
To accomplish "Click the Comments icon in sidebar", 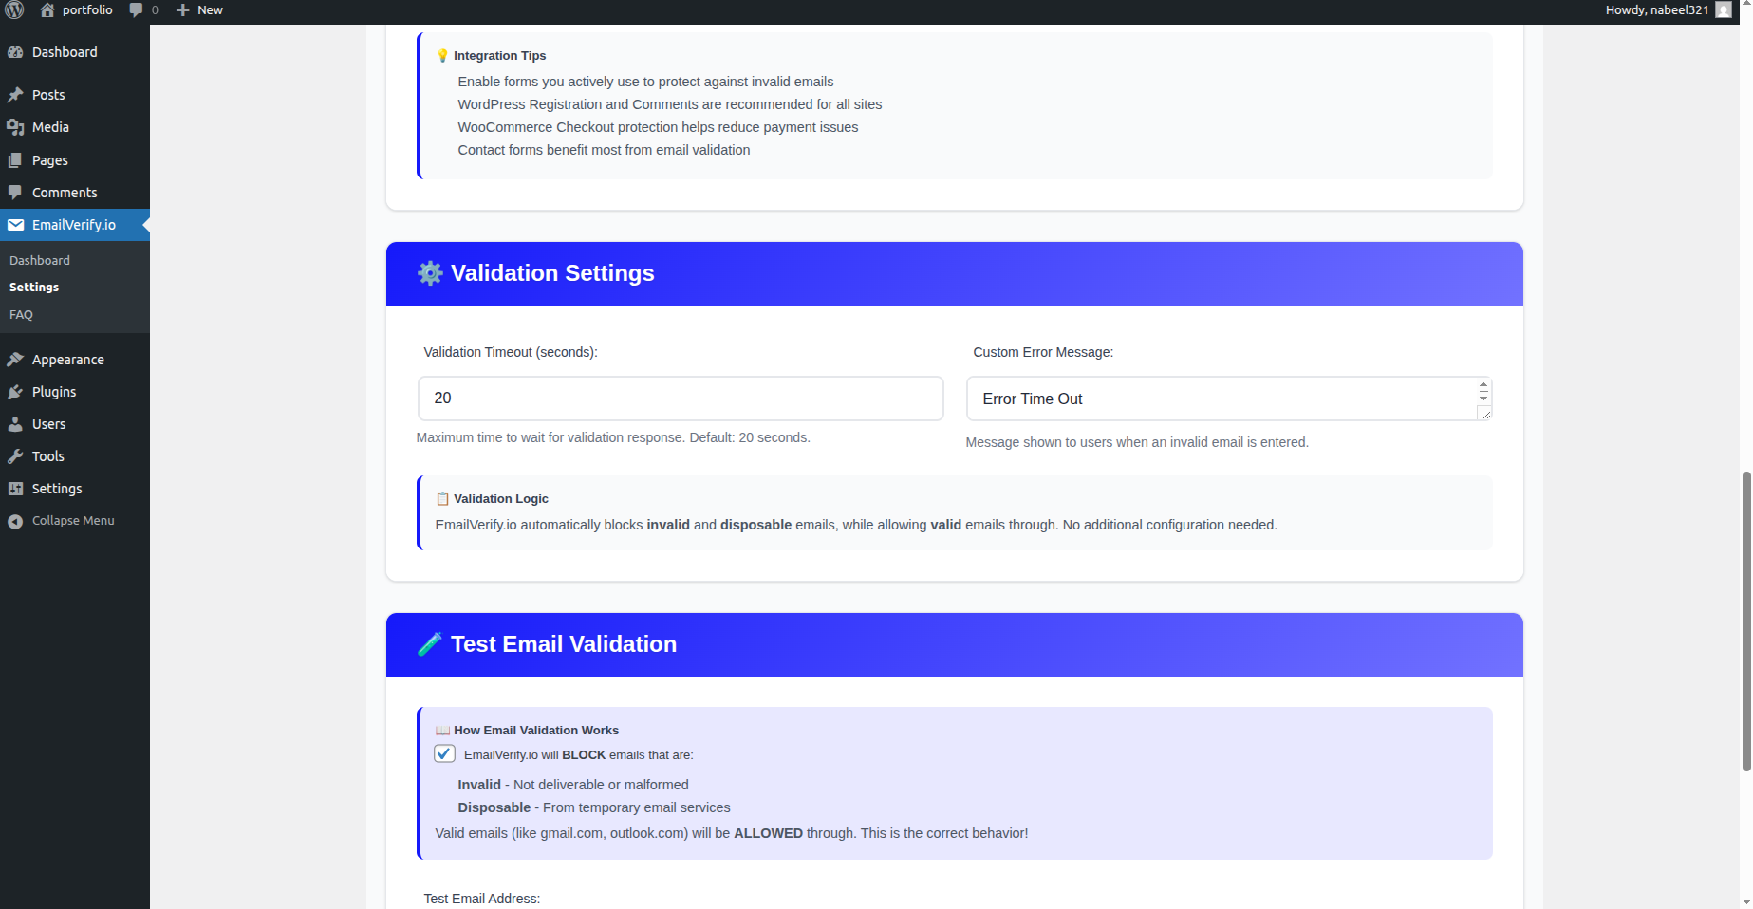I will click(x=15, y=193).
